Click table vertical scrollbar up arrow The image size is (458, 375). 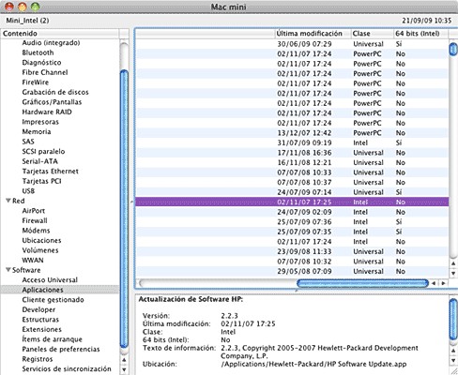point(453,263)
